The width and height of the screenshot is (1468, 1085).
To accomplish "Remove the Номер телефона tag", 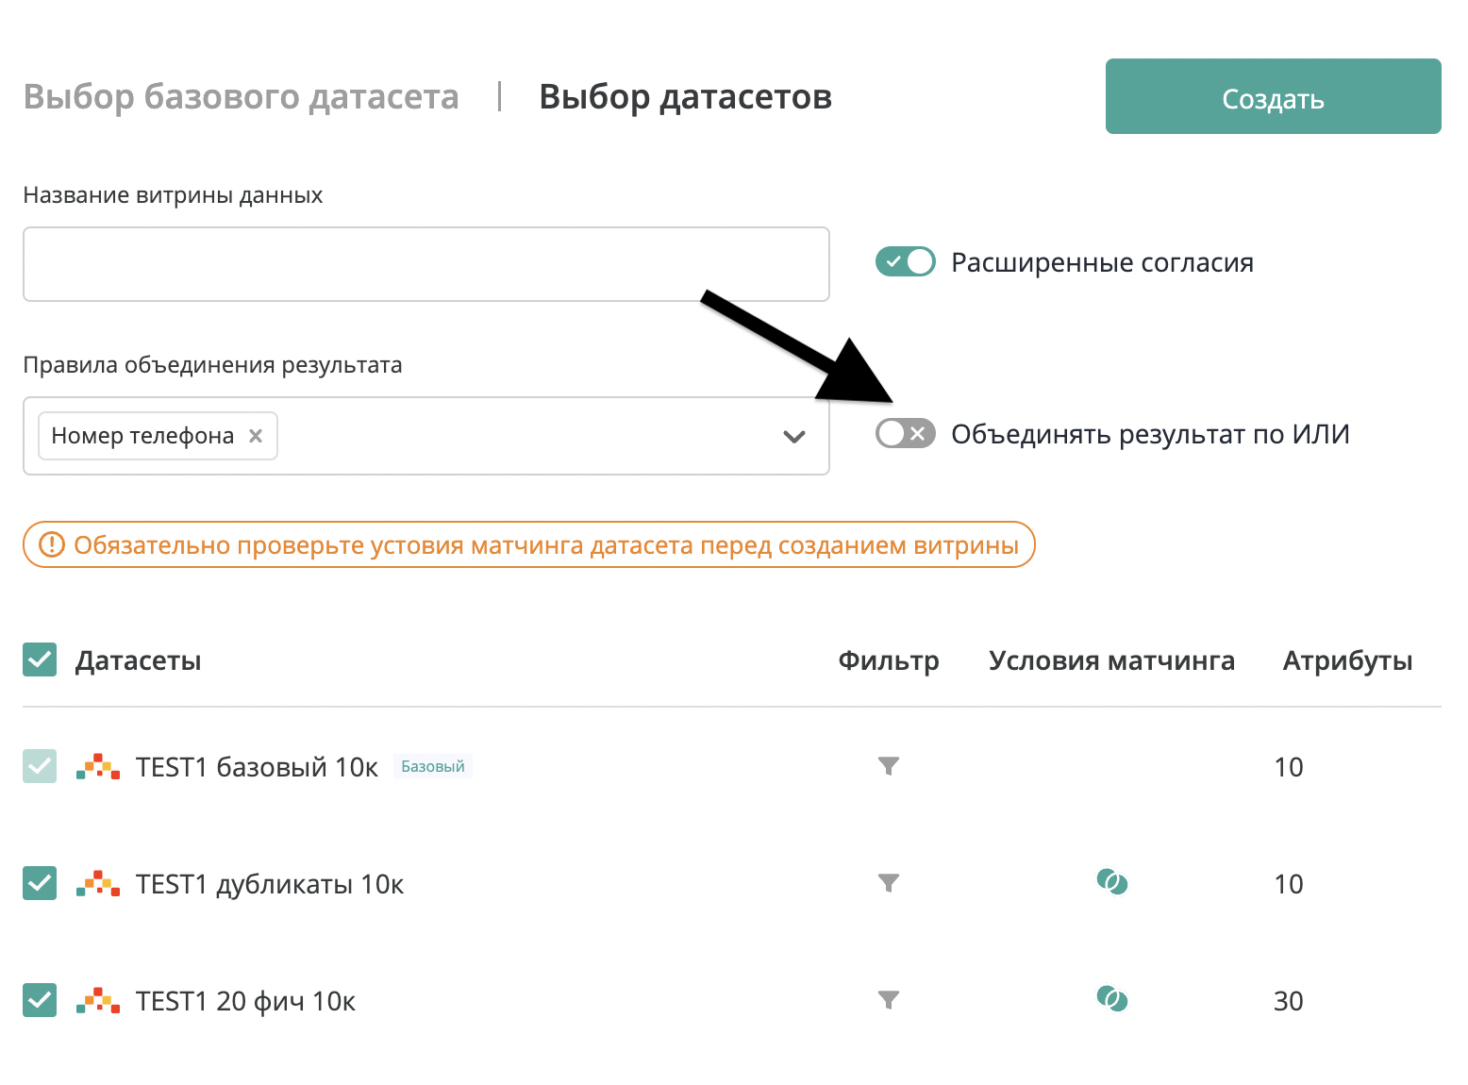I will click(256, 436).
